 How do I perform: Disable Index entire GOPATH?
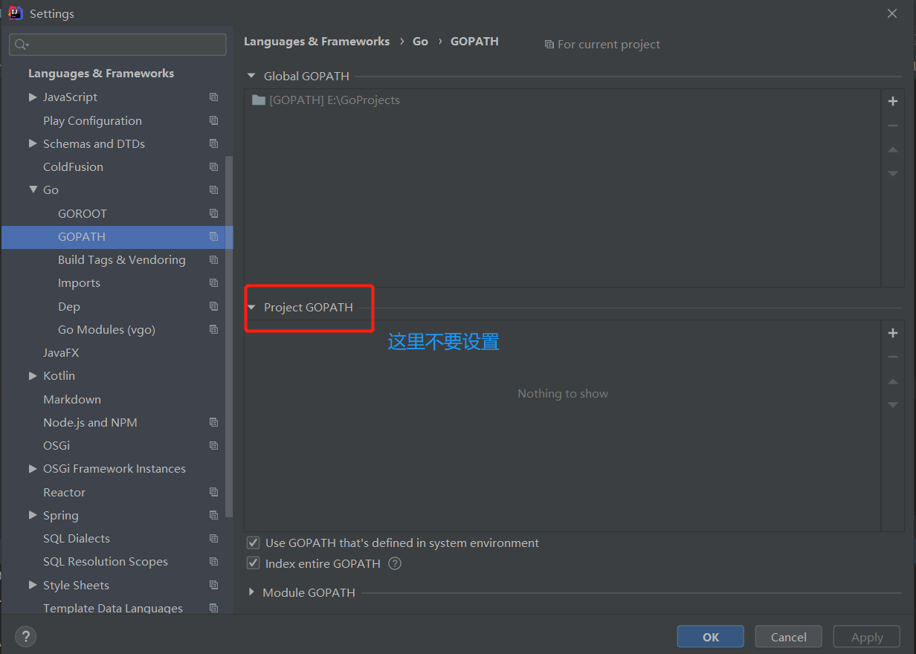253,563
